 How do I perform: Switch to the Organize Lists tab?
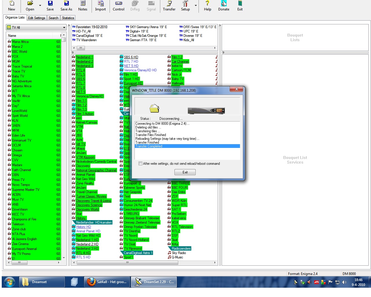click(15, 17)
